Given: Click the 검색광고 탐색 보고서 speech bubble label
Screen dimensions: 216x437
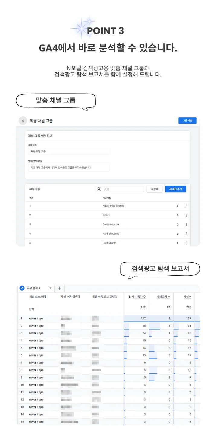Looking at the screenshot, I should (160, 268).
